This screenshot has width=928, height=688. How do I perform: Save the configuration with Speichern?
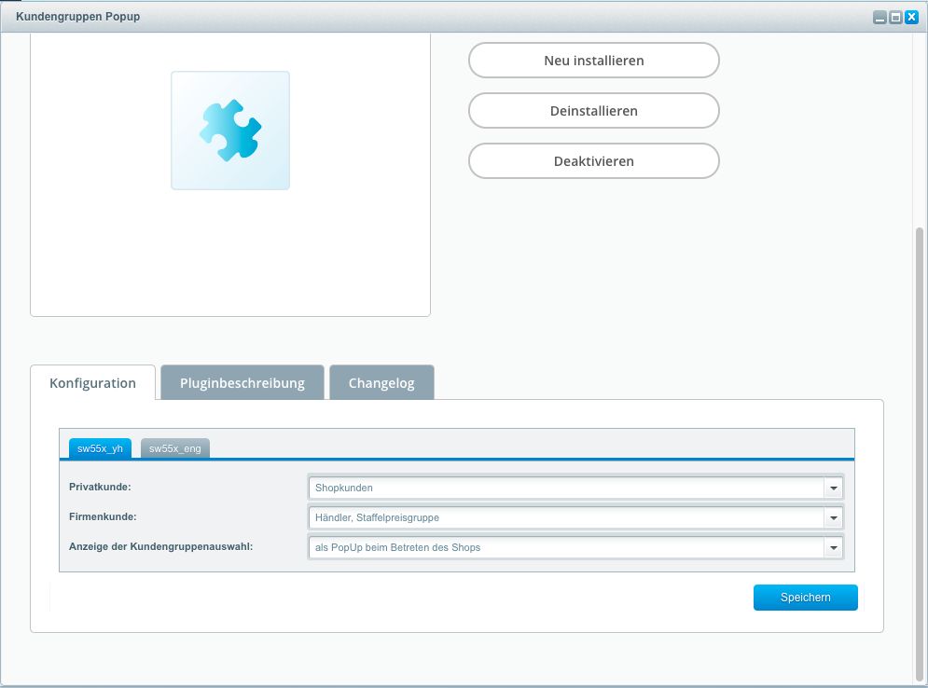(x=805, y=598)
